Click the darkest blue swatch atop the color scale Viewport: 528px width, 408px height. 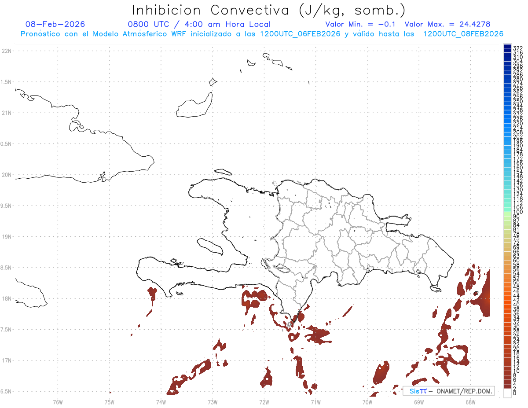[507, 46]
